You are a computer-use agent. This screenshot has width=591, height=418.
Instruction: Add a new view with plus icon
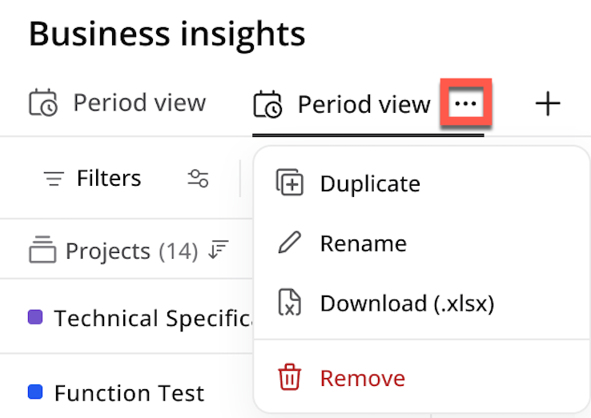pos(548,103)
